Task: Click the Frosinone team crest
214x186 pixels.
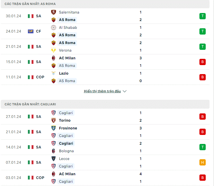Action: click(x=54, y=128)
